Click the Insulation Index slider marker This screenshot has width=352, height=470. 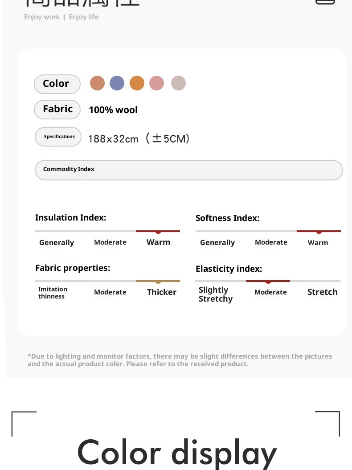pos(158,232)
